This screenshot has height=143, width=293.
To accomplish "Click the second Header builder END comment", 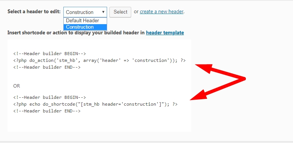I will pos(47,111).
